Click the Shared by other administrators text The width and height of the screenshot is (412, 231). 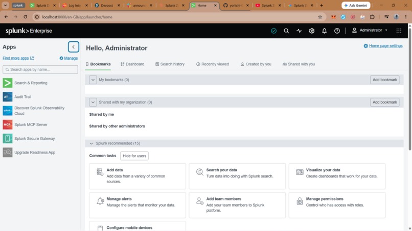(x=117, y=126)
